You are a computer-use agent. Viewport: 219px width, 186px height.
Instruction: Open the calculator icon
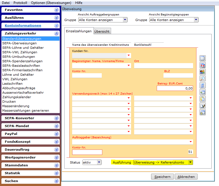pyautogui.click(x=203, y=85)
